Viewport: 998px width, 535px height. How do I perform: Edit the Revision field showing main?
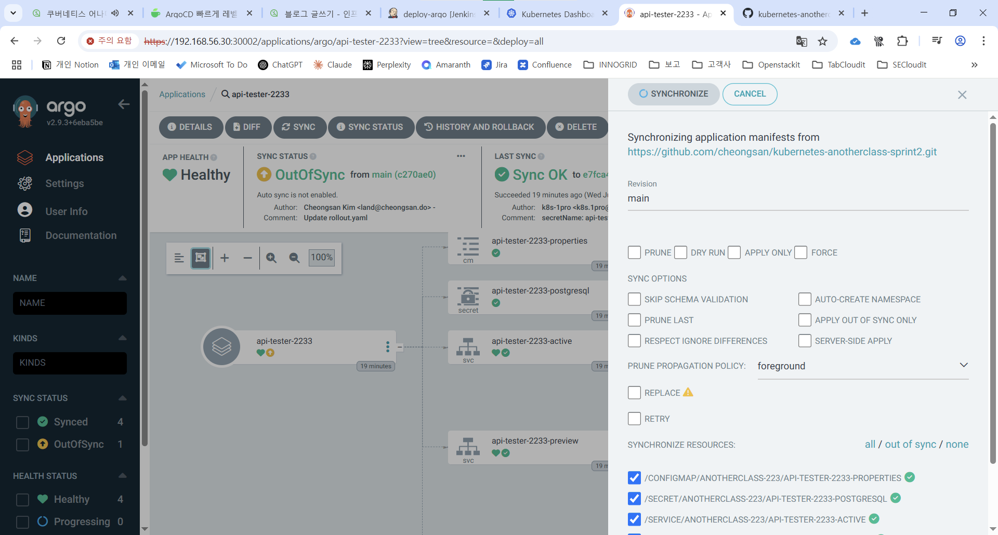click(798, 198)
